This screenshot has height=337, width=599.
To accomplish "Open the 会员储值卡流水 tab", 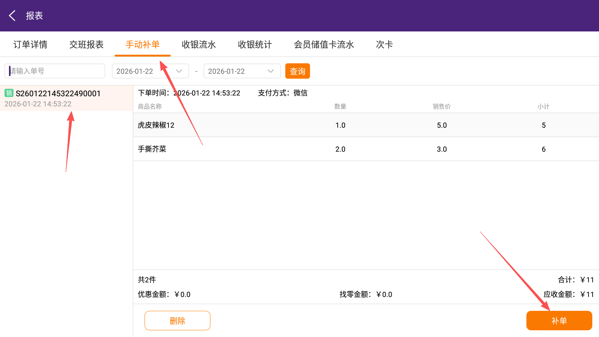I will [x=324, y=45].
